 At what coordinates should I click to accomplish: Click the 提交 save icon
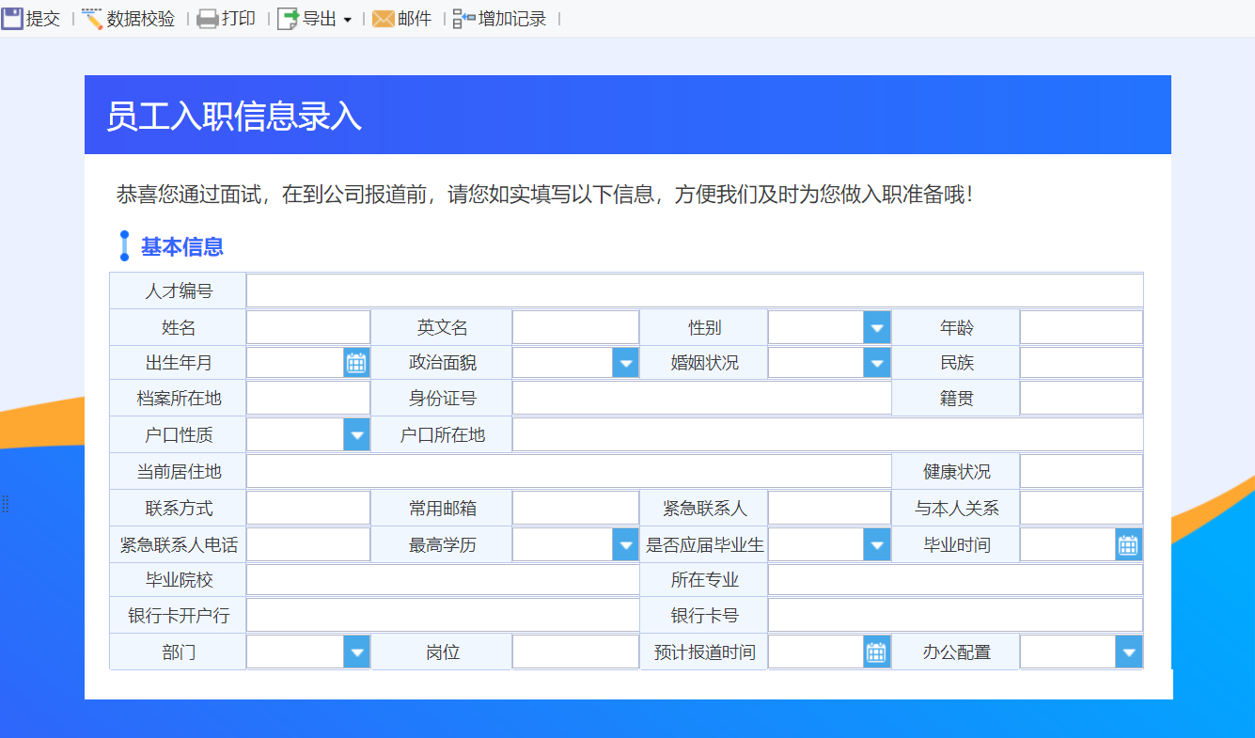[x=12, y=18]
